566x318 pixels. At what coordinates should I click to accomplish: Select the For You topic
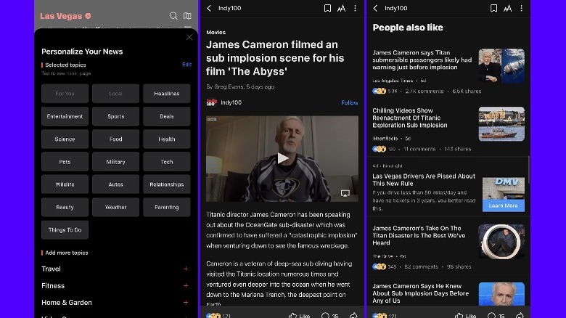[65, 94]
